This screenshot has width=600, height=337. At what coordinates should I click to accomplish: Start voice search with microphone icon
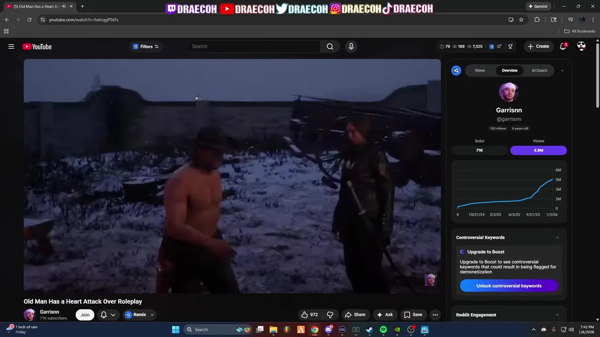[351, 46]
